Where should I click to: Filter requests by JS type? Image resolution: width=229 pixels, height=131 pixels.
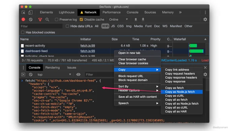(x=113, y=26)
